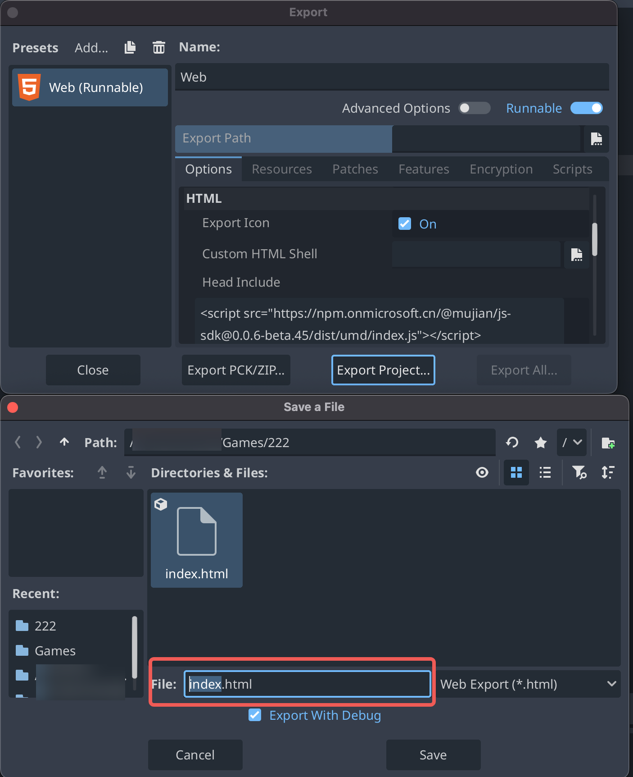Browse for Export Path file icon
633x777 pixels.
tap(596, 139)
